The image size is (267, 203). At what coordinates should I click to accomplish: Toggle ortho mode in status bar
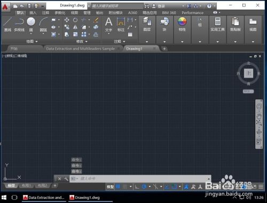[137, 186]
